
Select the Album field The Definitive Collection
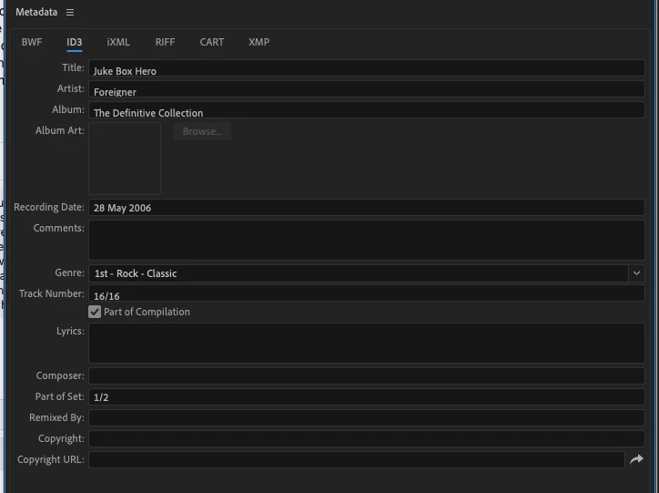pos(367,110)
